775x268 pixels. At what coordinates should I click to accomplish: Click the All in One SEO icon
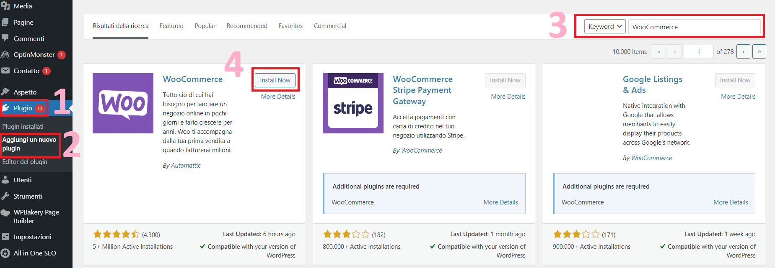pos(5,253)
